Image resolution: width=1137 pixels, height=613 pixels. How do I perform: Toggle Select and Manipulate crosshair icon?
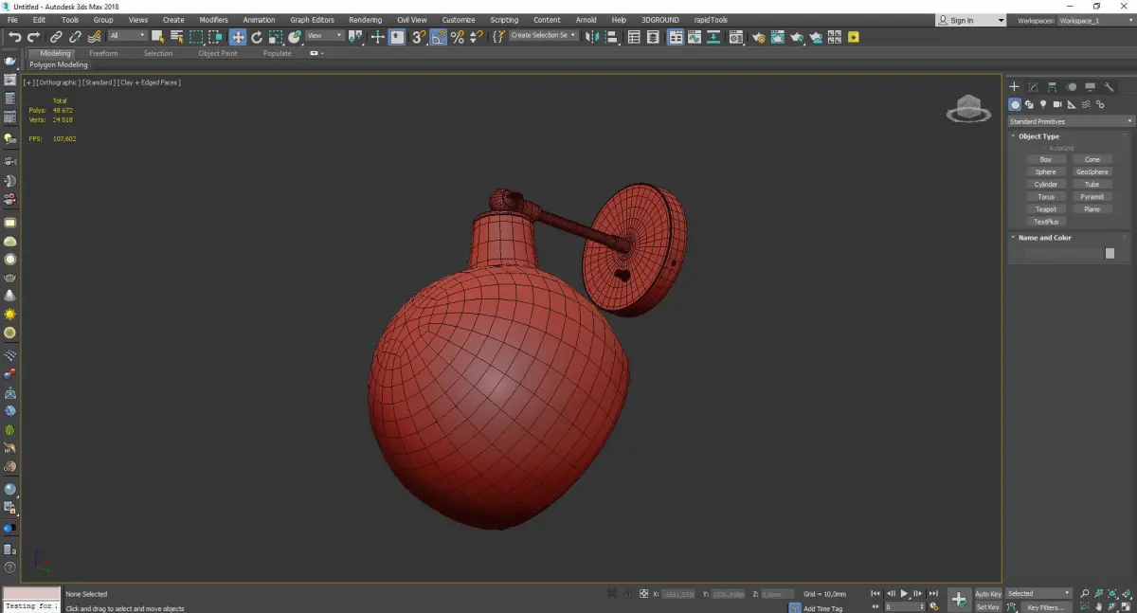[377, 37]
